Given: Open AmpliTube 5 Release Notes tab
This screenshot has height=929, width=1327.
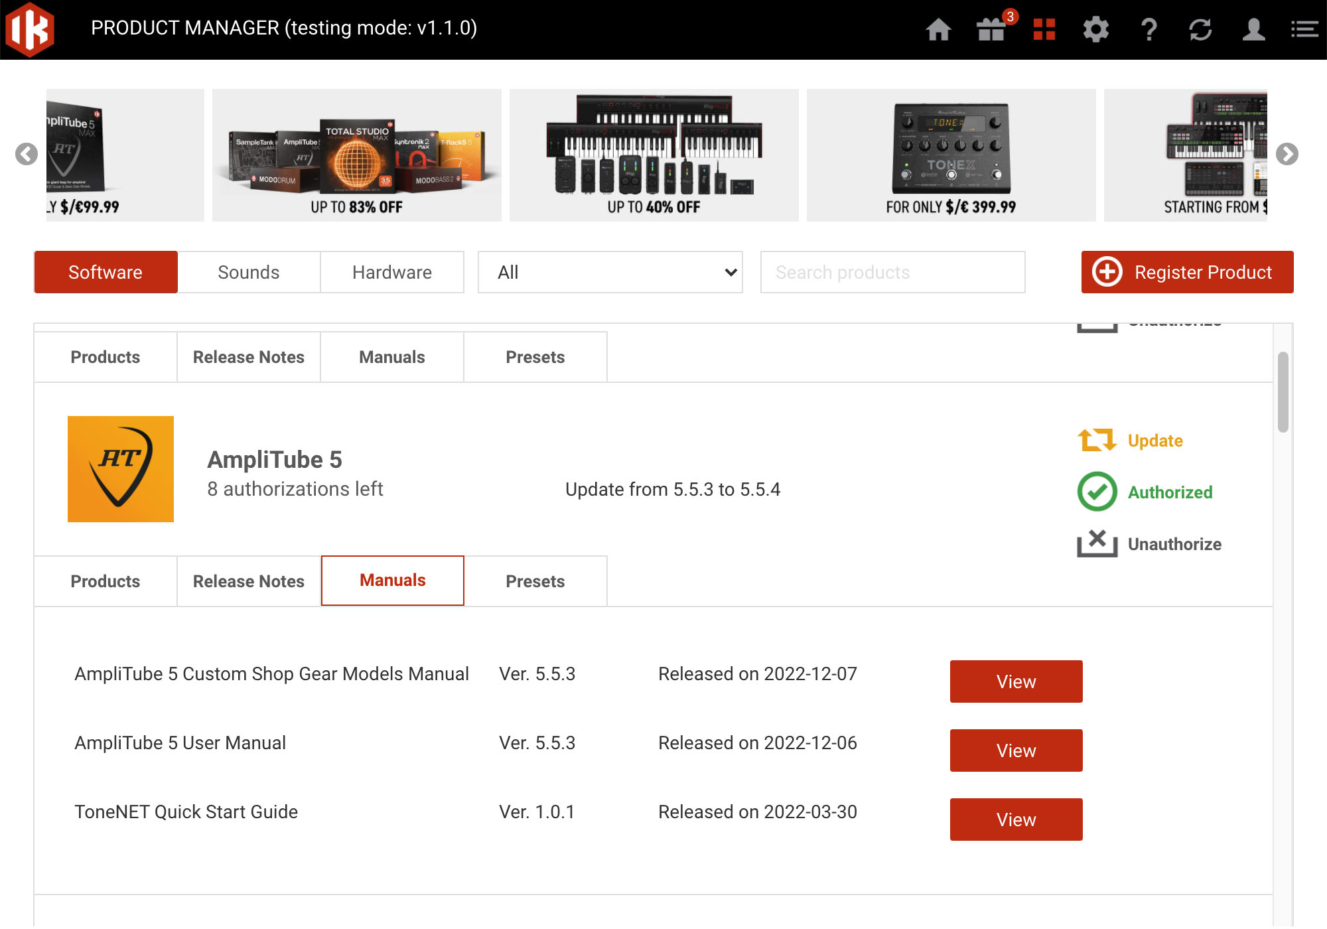Looking at the screenshot, I should pyautogui.click(x=249, y=581).
